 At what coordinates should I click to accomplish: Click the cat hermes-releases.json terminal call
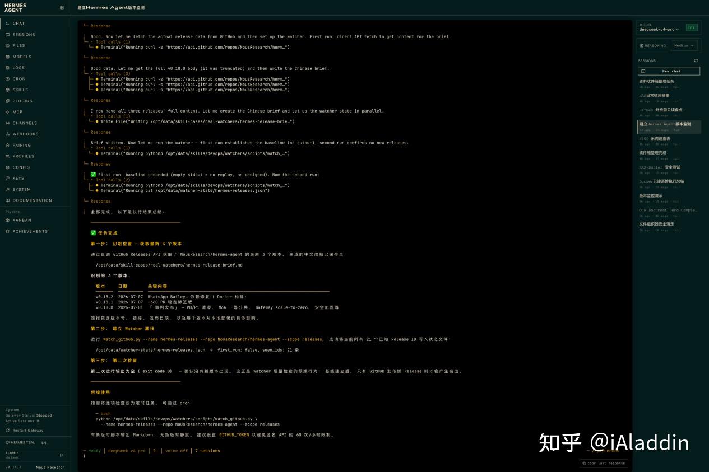pyautogui.click(x=182, y=190)
